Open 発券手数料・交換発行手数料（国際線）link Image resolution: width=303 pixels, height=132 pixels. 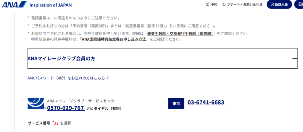pos(180,34)
